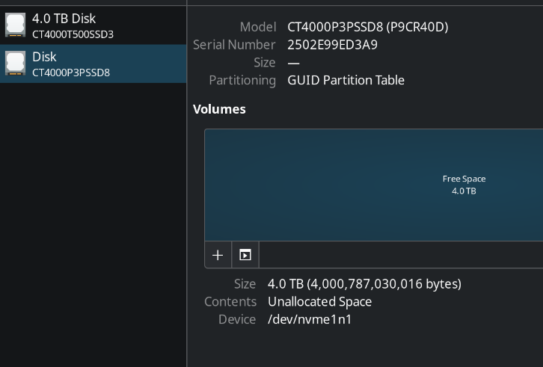Click the Contents field label

[x=230, y=302]
